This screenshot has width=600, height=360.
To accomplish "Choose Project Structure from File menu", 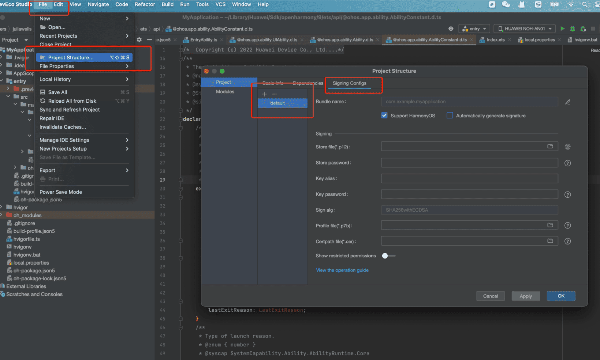I will coord(84,57).
